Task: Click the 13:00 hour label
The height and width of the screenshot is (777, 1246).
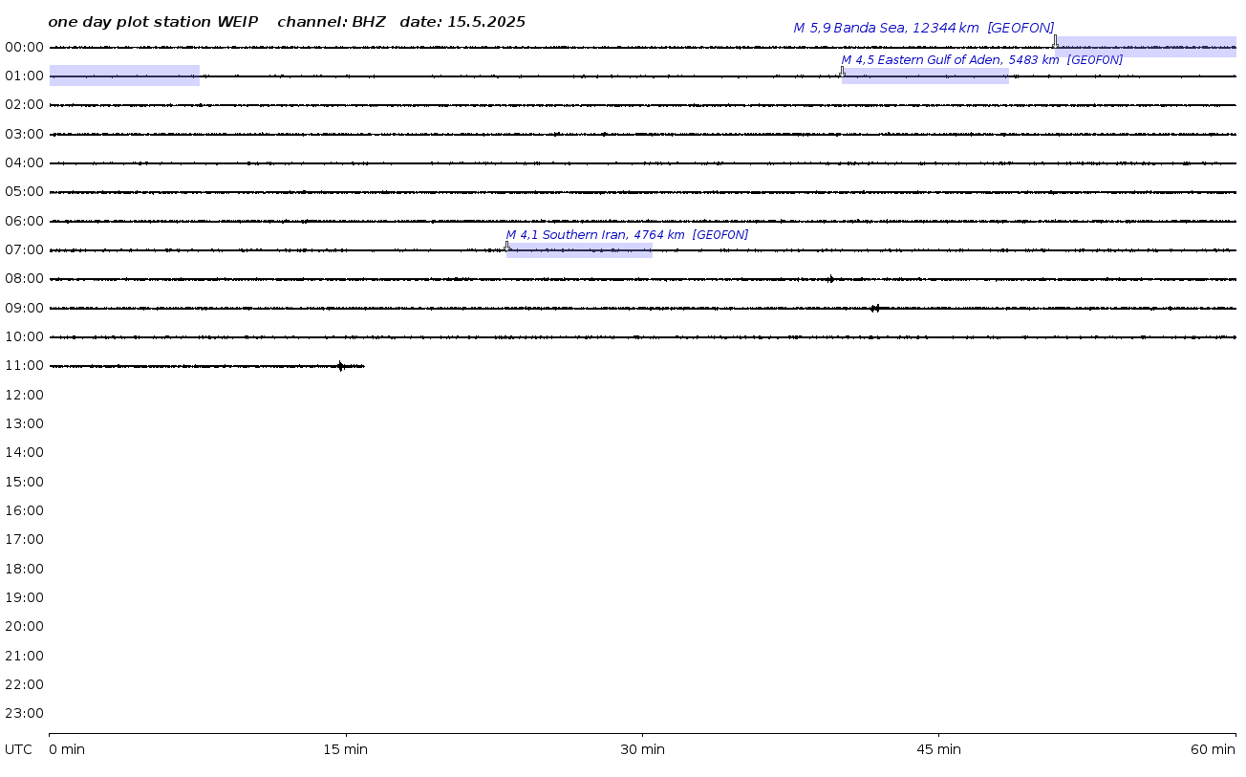Action: click(x=24, y=423)
